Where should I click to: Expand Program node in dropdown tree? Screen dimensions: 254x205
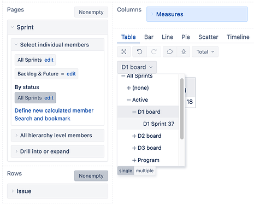(134, 160)
